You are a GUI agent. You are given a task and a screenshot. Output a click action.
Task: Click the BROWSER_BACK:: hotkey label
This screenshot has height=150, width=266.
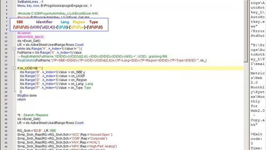coord(31,37)
